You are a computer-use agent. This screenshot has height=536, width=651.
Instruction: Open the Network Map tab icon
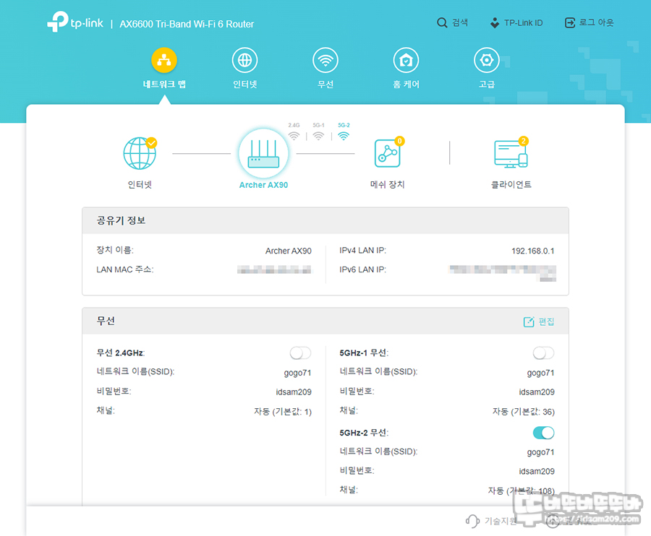[x=164, y=60]
